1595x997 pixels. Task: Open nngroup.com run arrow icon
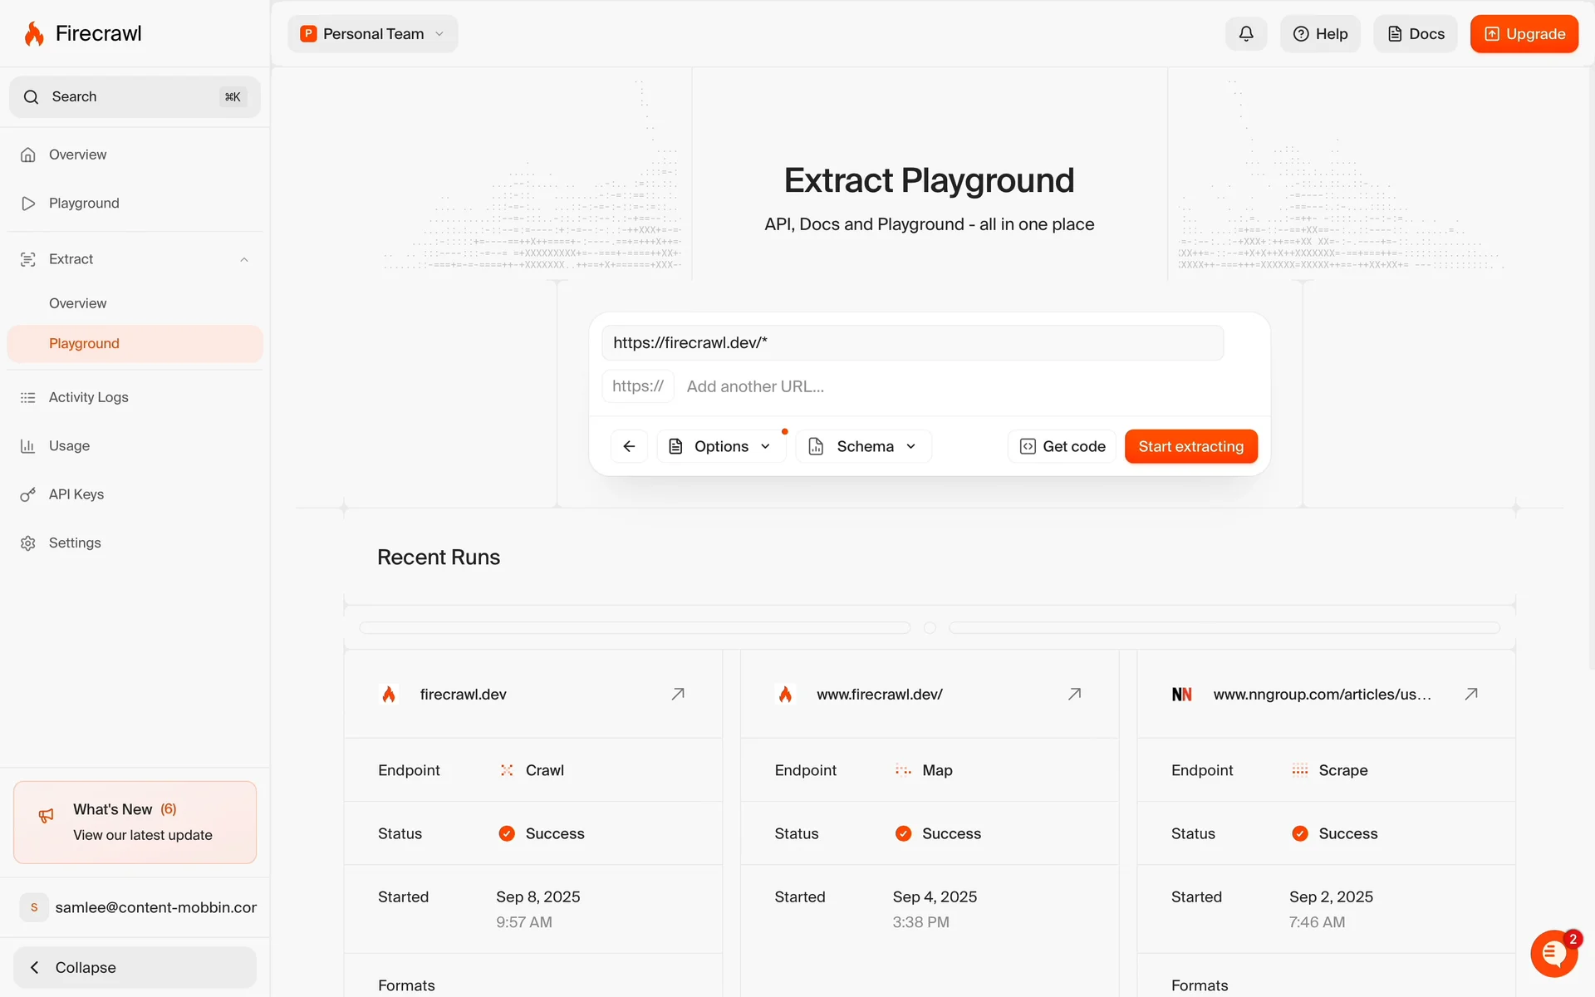coord(1470,694)
